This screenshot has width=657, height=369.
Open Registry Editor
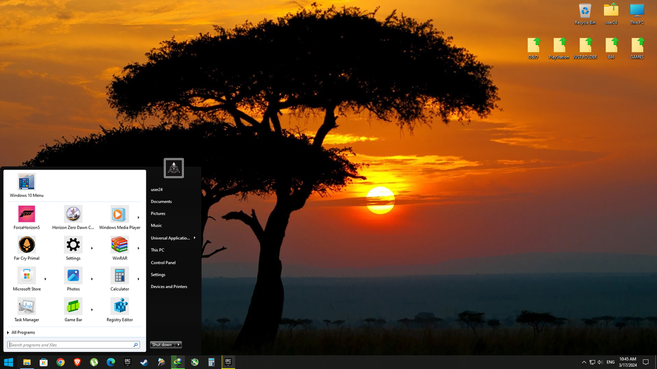point(120,310)
